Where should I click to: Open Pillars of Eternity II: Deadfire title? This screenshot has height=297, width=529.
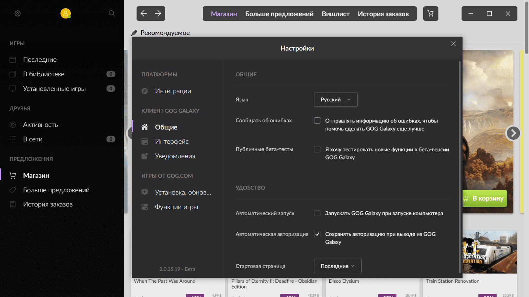[274, 284]
